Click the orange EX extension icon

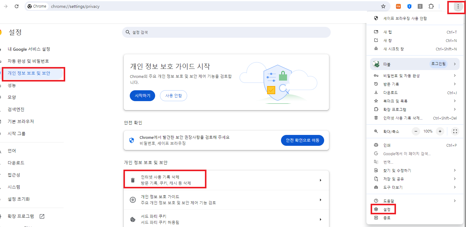[x=398, y=6]
